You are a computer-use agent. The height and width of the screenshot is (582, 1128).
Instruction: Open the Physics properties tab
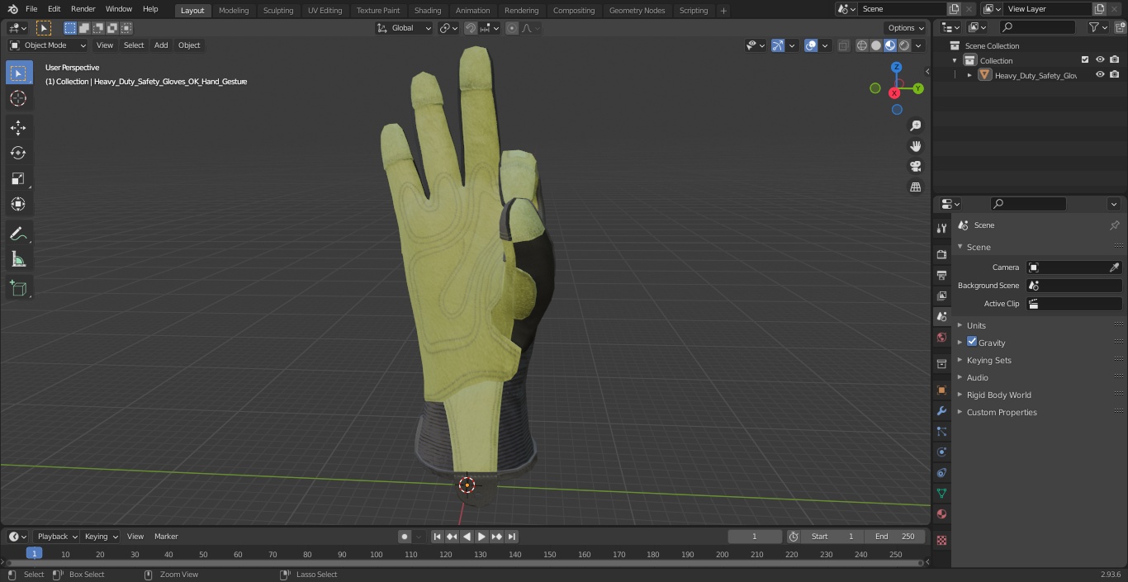[941, 452]
